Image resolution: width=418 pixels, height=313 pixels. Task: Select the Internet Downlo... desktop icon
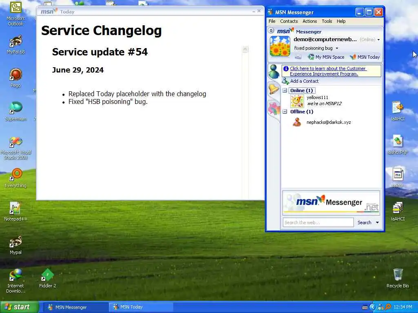click(x=16, y=281)
